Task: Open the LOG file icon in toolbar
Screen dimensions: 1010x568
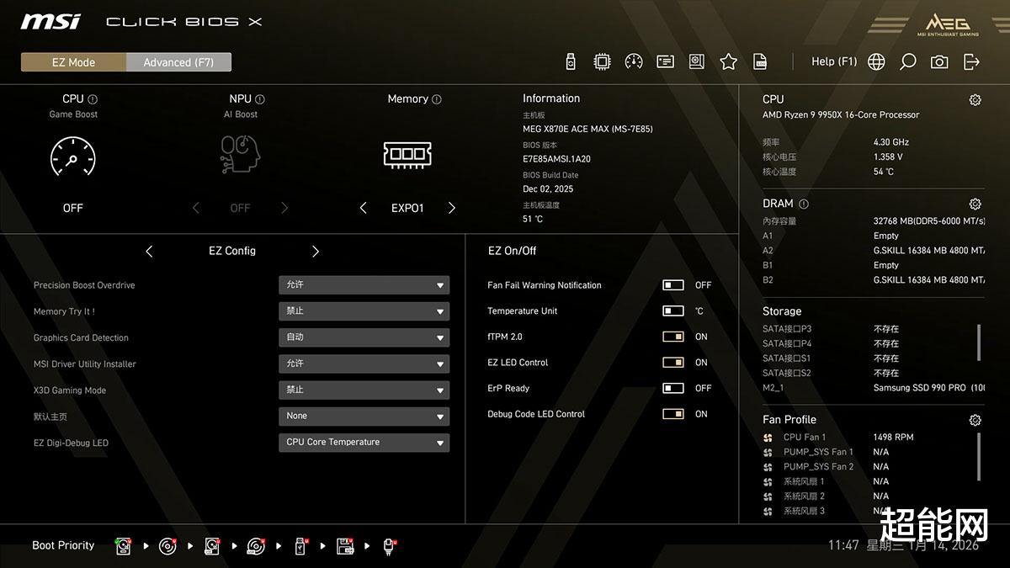Action: (760, 61)
